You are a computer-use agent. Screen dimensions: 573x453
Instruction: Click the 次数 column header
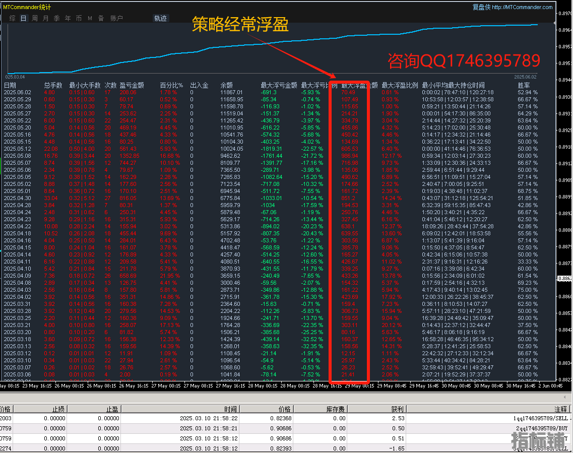click(x=110, y=85)
